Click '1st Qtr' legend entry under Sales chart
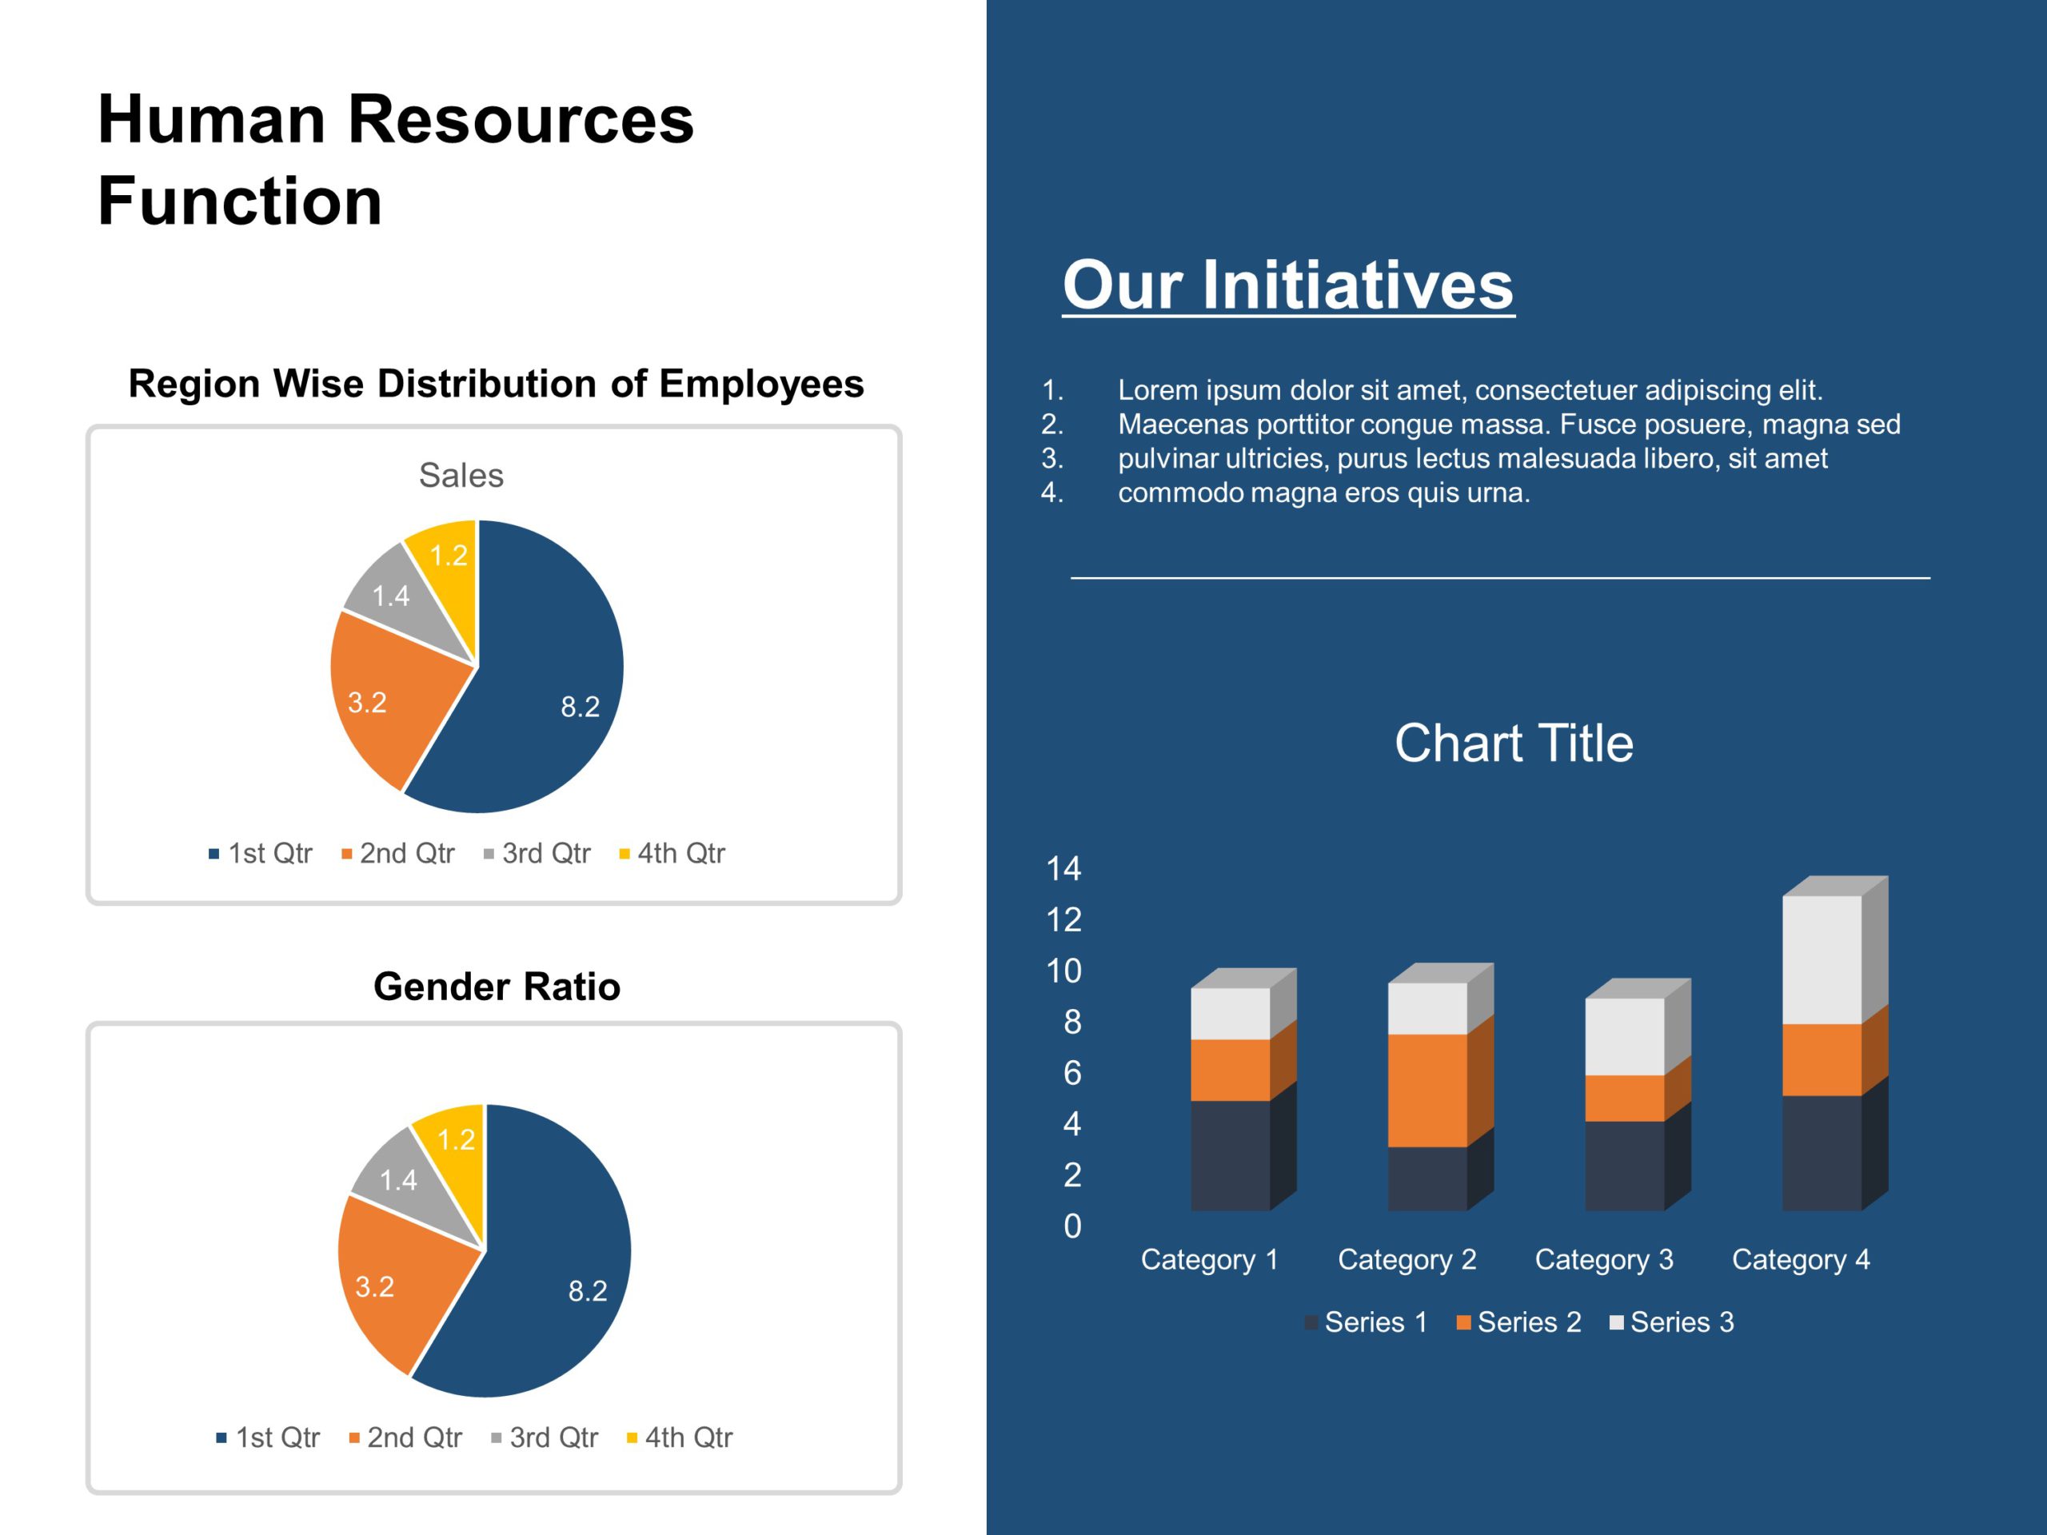Screen dimensions: 2047x1535 pos(260,853)
